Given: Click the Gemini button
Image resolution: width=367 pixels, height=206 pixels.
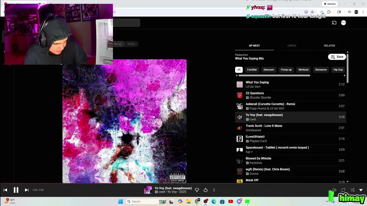Looking at the screenshot, I should click(x=329, y=4).
